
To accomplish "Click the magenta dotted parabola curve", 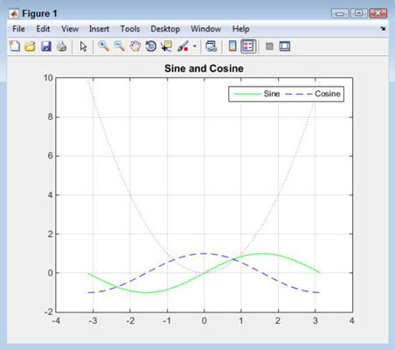I will click(x=130, y=195).
